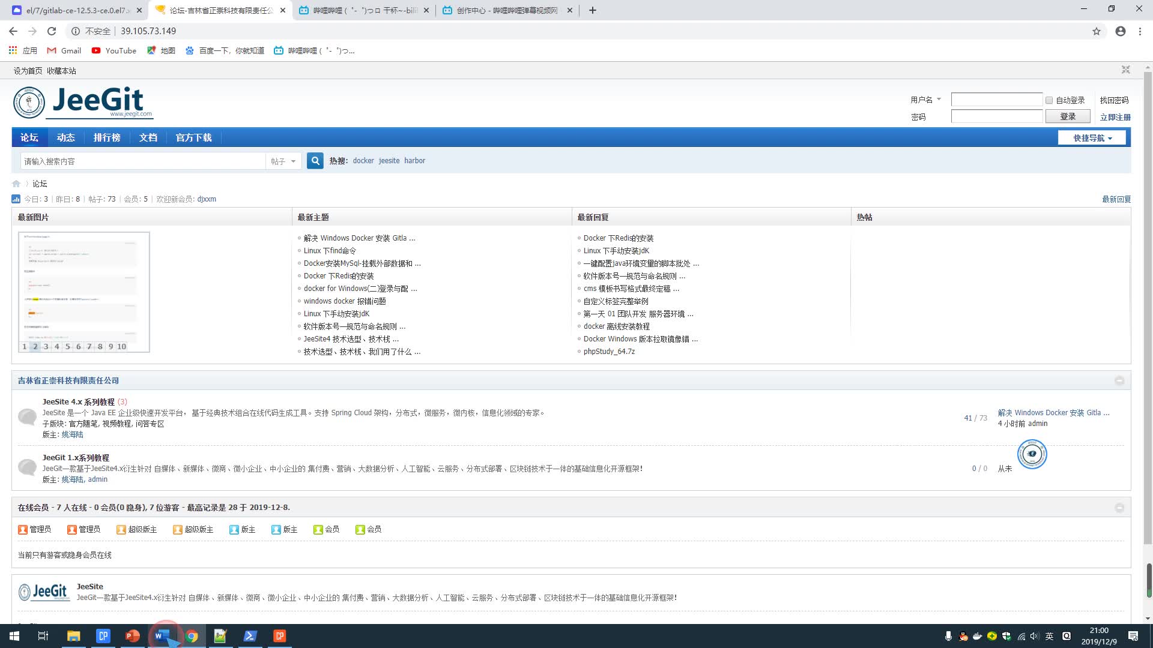Switch to the 官方下载 tab
1153x648 pixels.
[x=193, y=137]
